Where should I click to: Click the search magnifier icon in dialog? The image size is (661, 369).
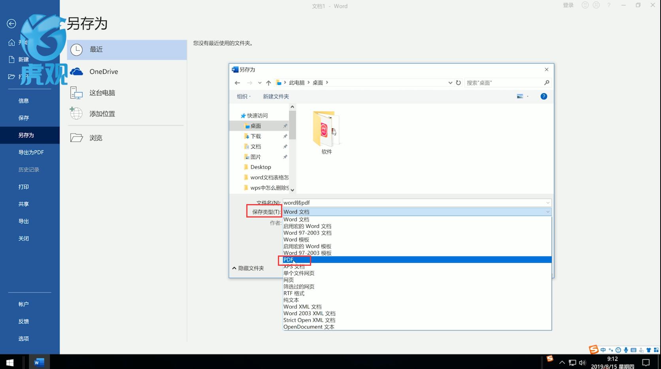pos(547,83)
